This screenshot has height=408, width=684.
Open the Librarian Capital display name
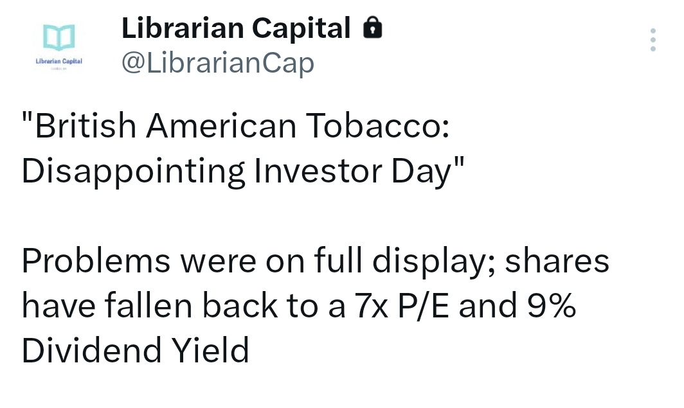236,28
